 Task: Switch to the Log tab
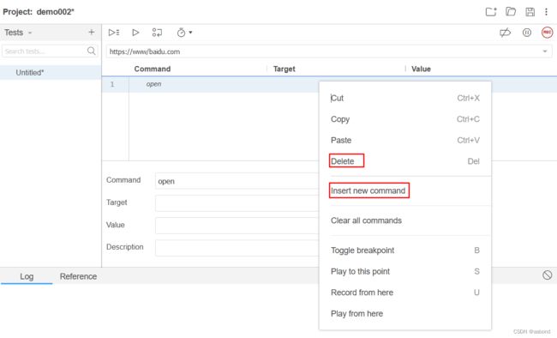(x=27, y=276)
